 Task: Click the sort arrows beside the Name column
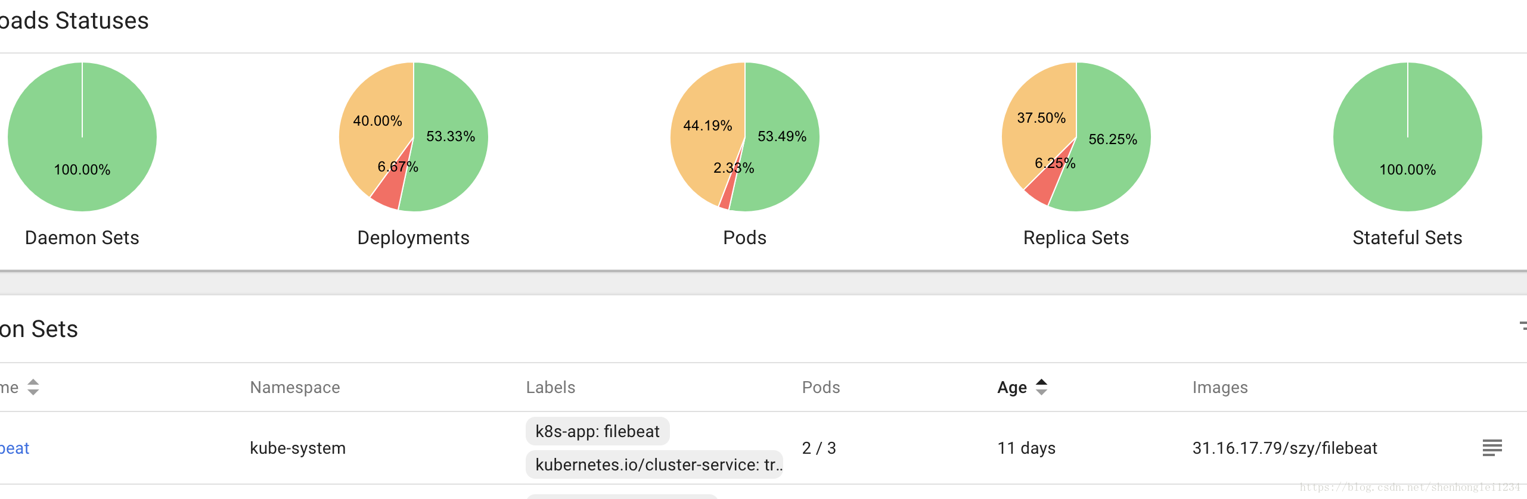pos(33,387)
